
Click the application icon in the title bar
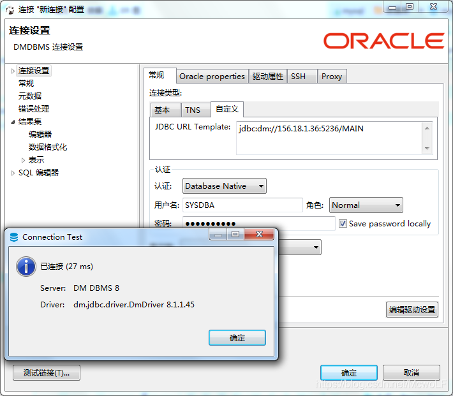(10, 10)
